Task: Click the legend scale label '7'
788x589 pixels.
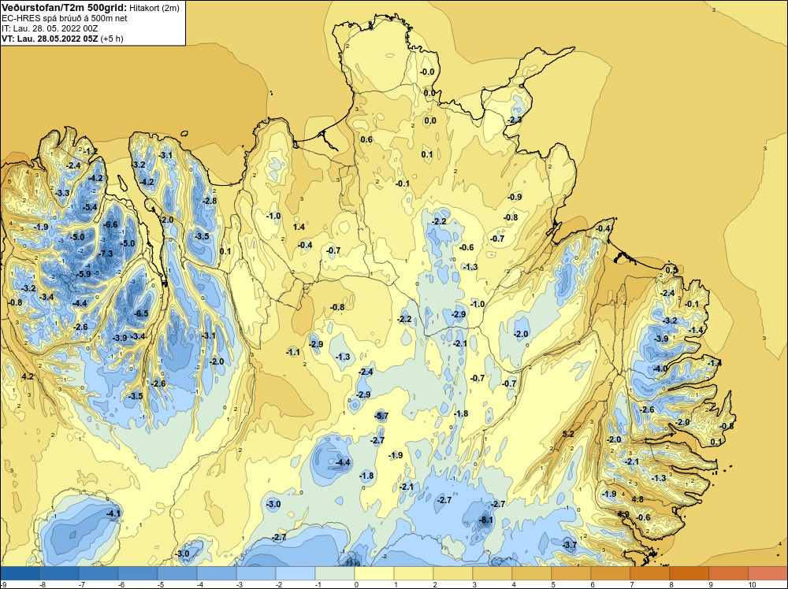Action: coord(632,584)
